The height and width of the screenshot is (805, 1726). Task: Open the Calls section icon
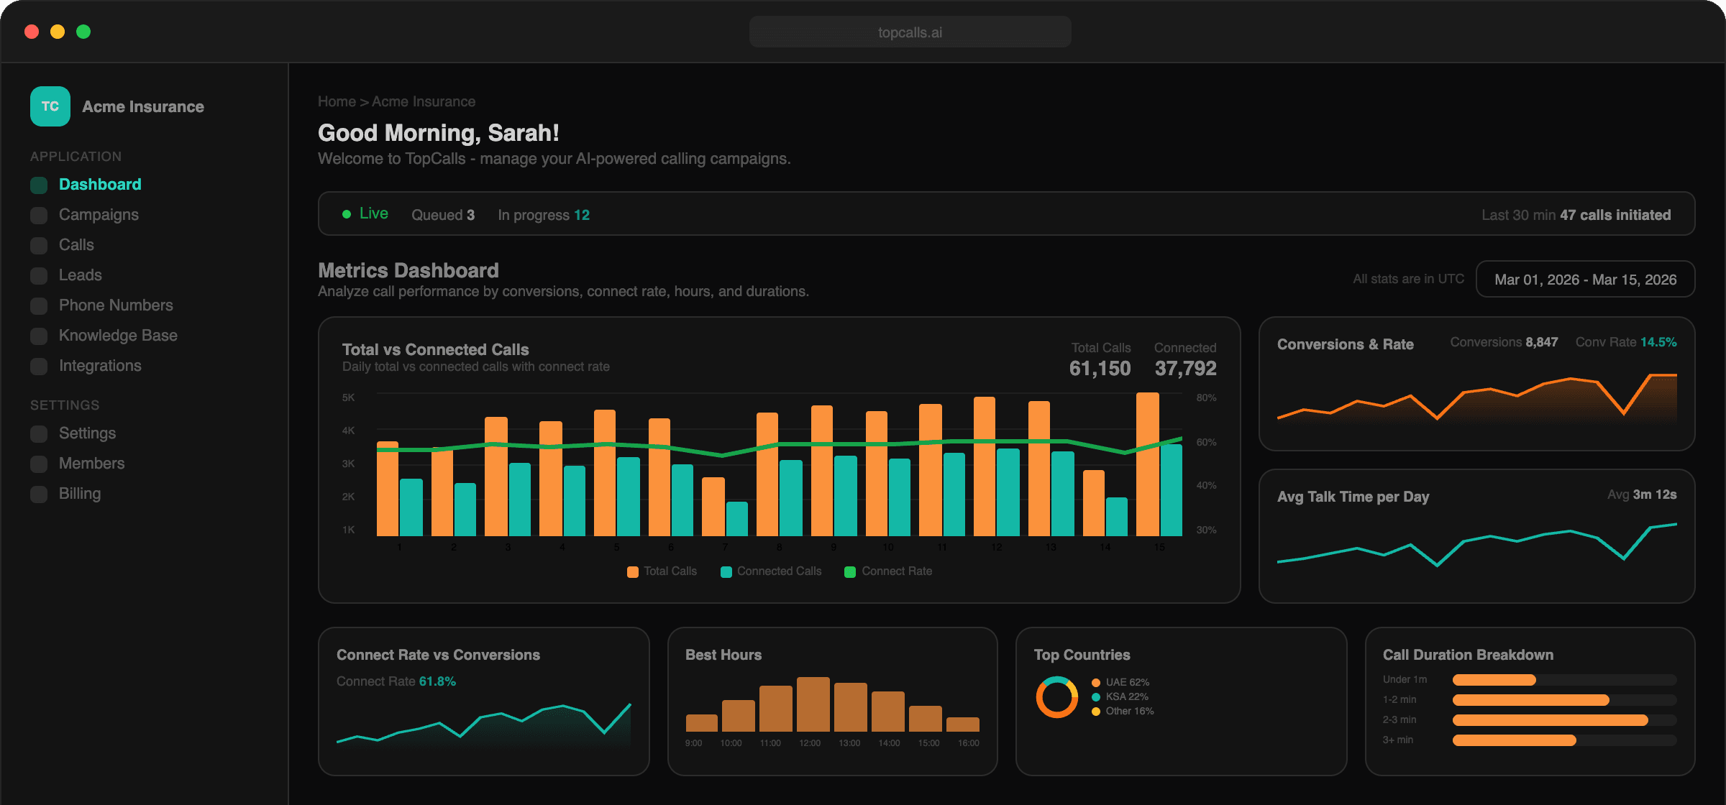[x=38, y=244]
